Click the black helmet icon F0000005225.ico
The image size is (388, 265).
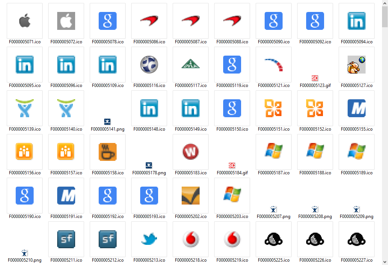(274, 239)
